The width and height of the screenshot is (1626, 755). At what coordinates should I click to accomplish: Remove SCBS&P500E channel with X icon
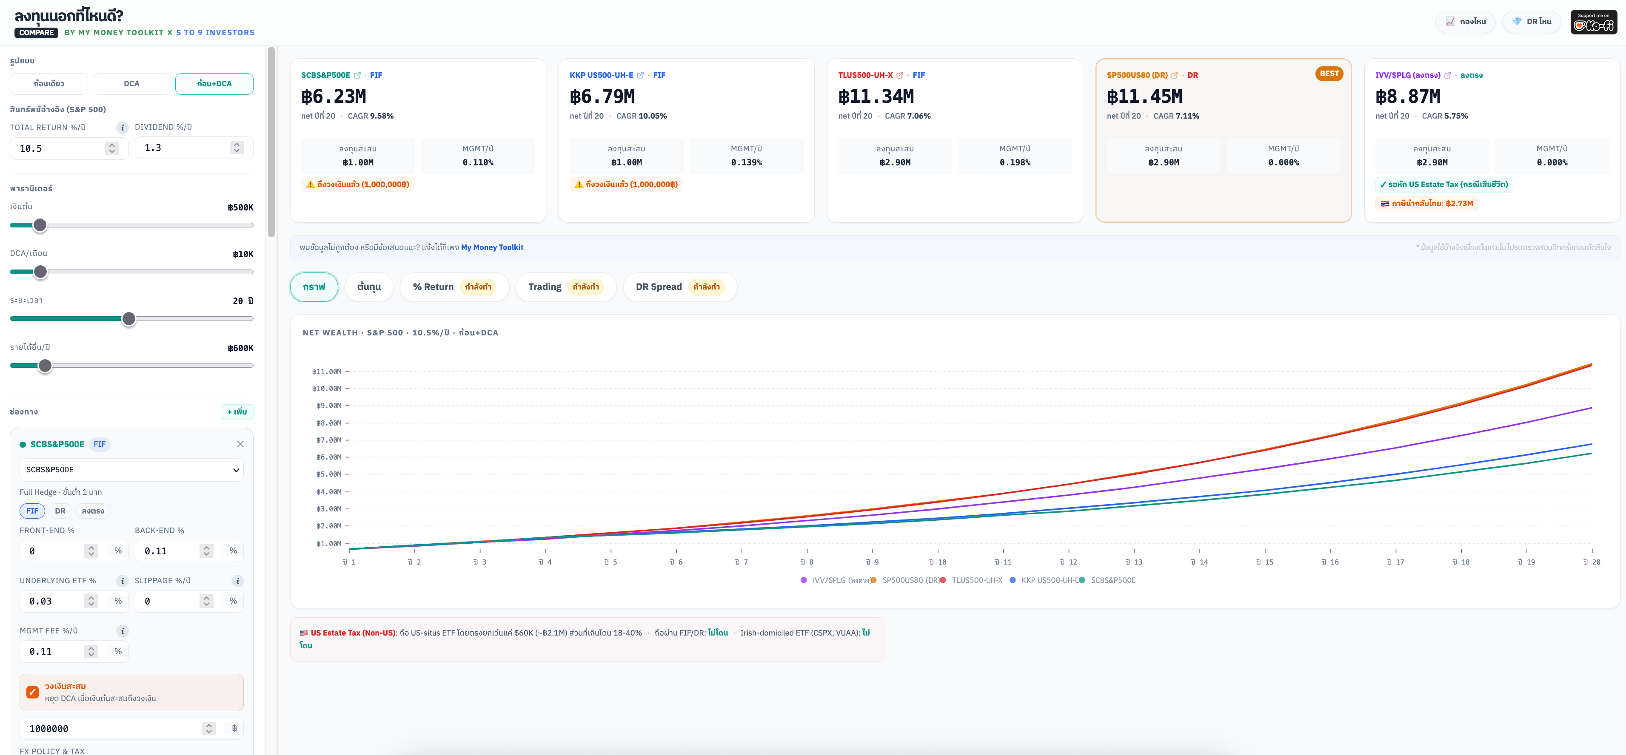pyautogui.click(x=240, y=444)
